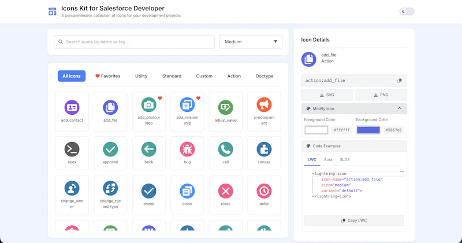This screenshot has width=462, height=243.
Task: Open the Medium size dropdown
Action: pos(251,42)
